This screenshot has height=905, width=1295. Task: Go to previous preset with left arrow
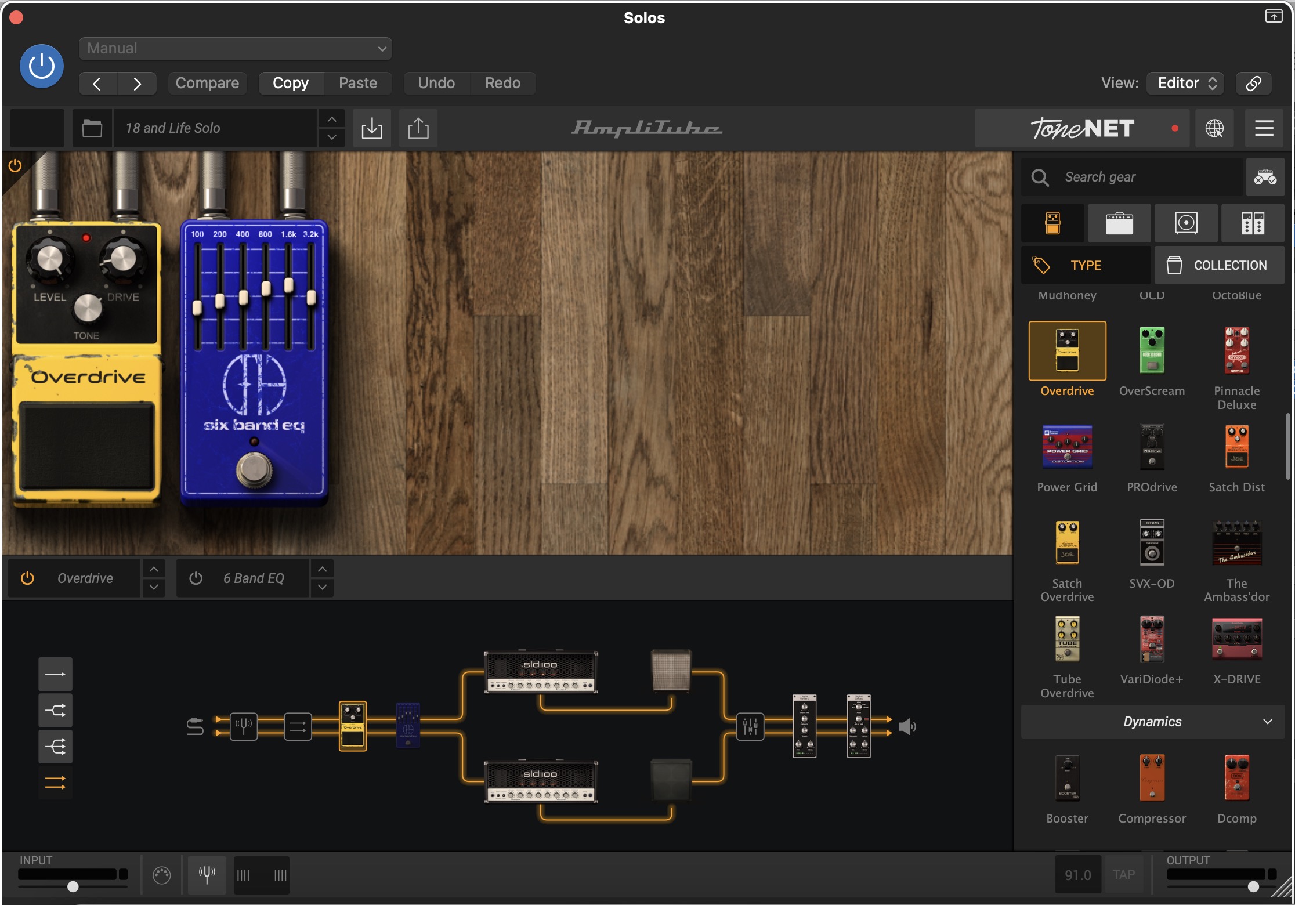click(x=97, y=84)
